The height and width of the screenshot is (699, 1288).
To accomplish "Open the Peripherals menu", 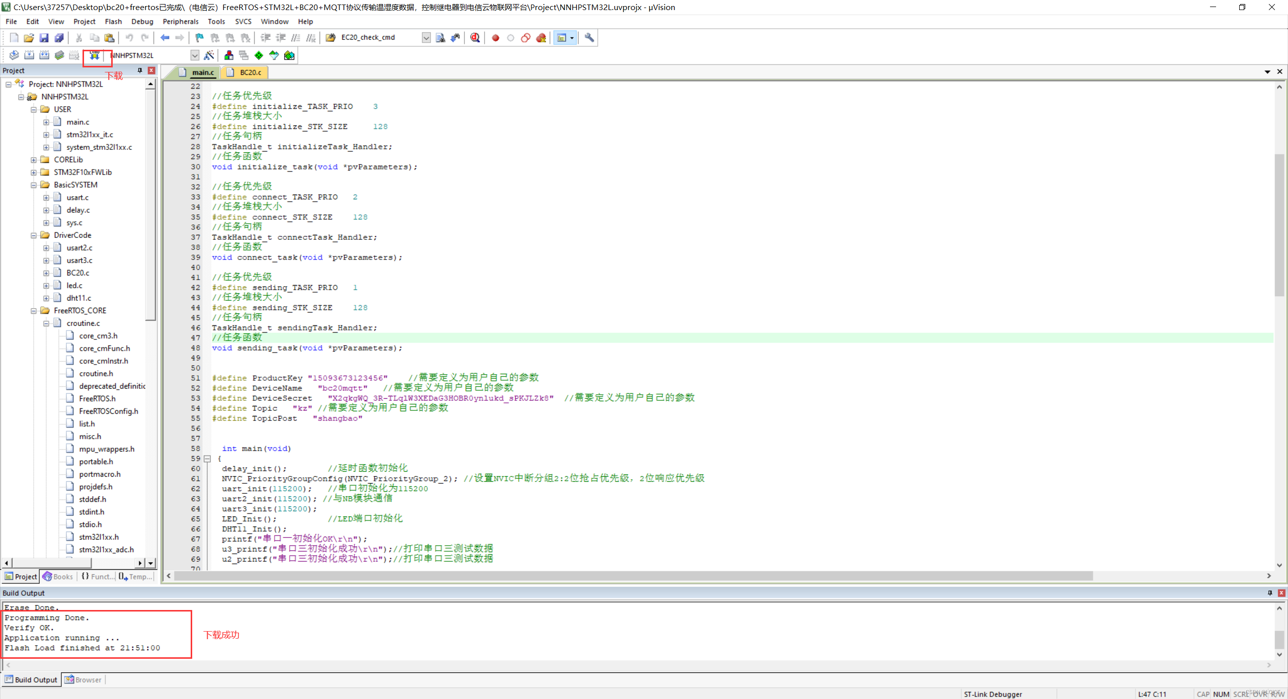I will pyautogui.click(x=181, y=22).
